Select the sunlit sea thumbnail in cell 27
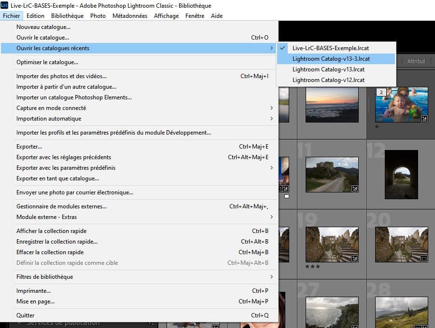Screen dimensions: 435x328 tap(332, 313)
